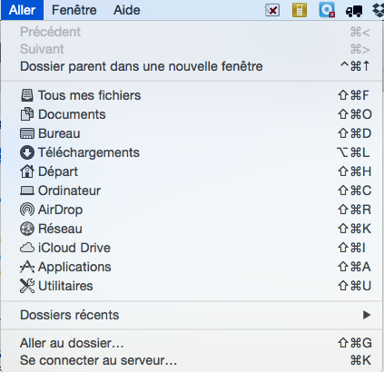Click the Téléchargements download arrow icon
The width and height of the screenshot is (384, 372).
point(27,152)
